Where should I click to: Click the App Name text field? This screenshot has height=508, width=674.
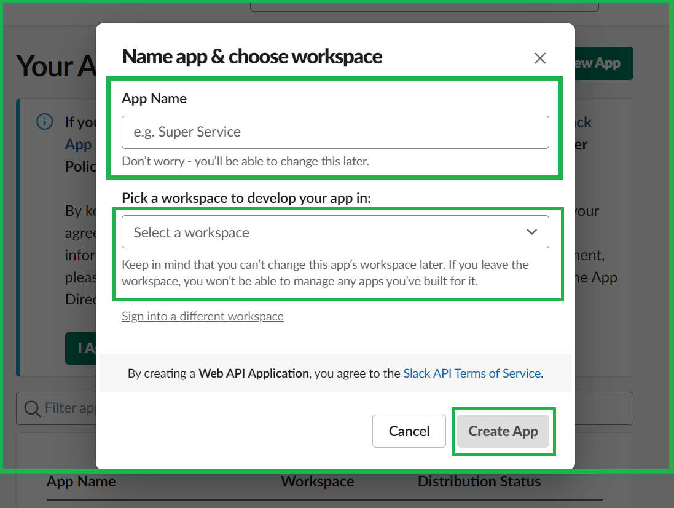click(335, 132)
